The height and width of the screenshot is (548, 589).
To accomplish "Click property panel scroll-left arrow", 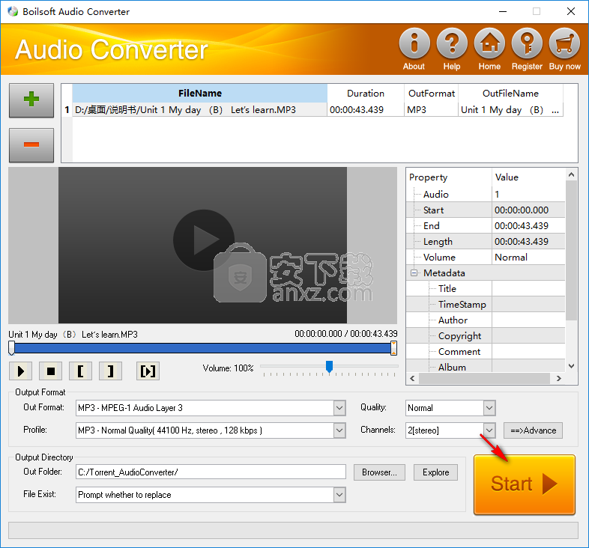I will (x=412, y=378).
